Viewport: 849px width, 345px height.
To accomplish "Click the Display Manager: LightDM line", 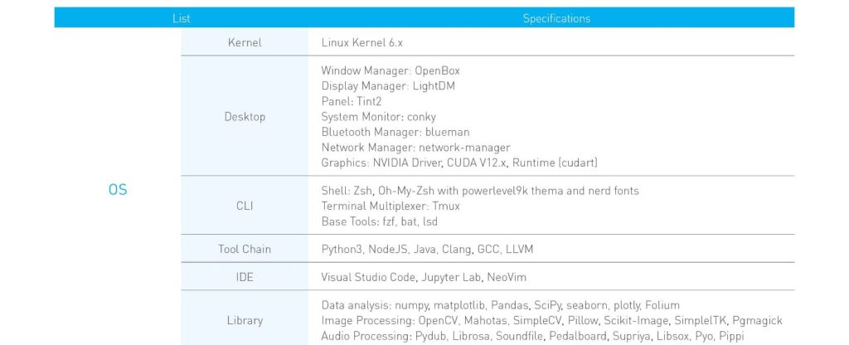I will pos(388,86).
